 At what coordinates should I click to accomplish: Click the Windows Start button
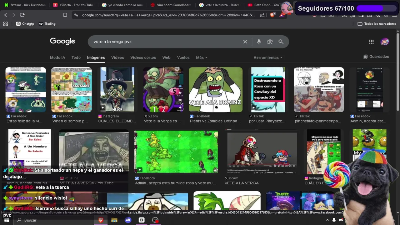pyautogui.click(x=7, y=220)
